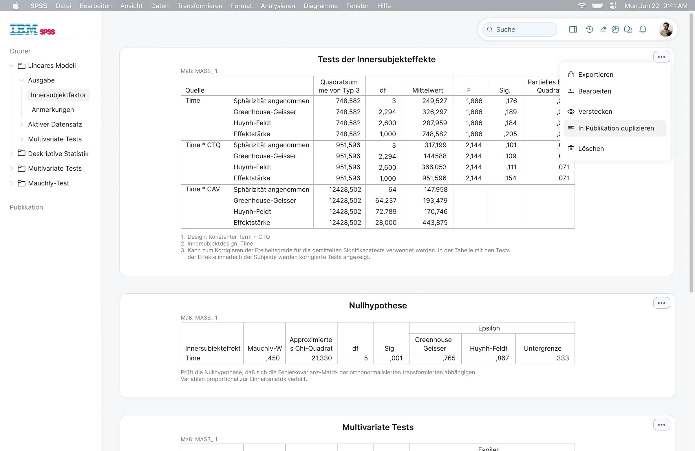
Task: Open the pie chart icon
Action: tap(615, 30)
